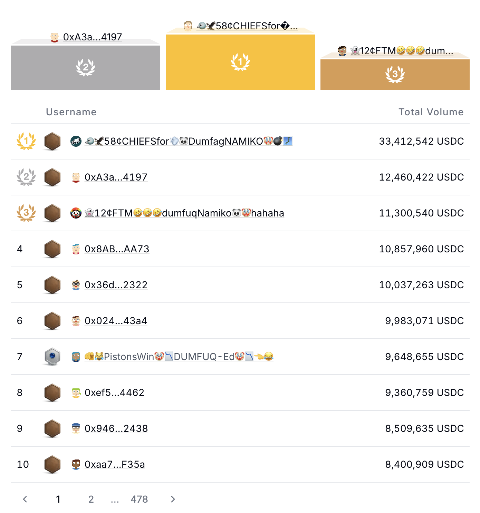Go to the previous leaderboard page arrow

25,499
